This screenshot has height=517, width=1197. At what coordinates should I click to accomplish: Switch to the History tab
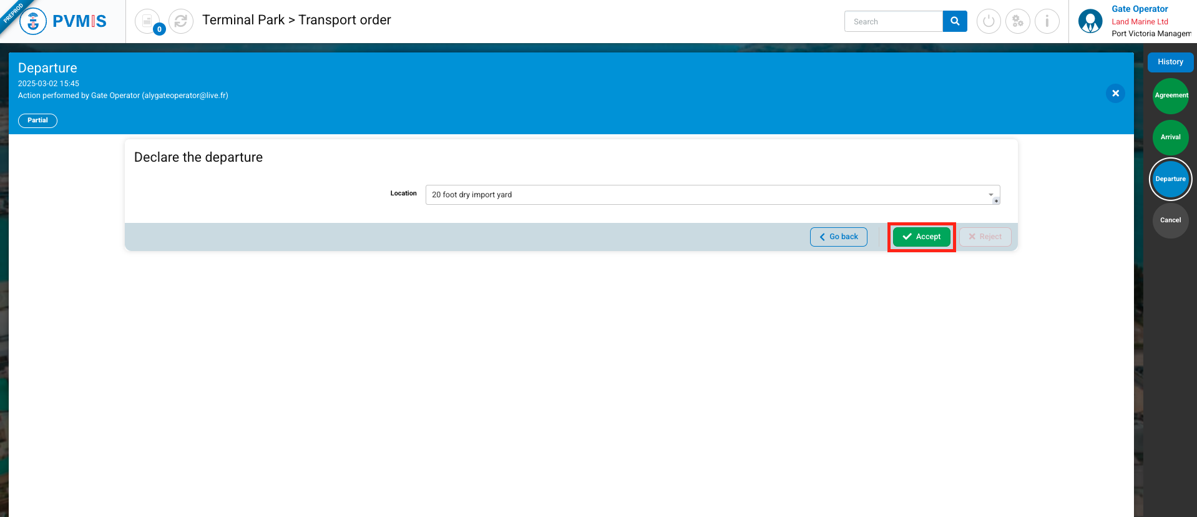click(x=1170, y=62)
